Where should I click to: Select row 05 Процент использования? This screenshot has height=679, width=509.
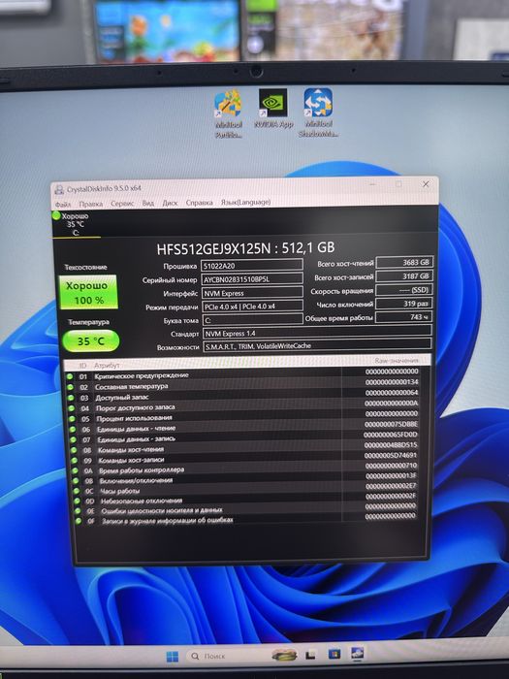point(248,417)
